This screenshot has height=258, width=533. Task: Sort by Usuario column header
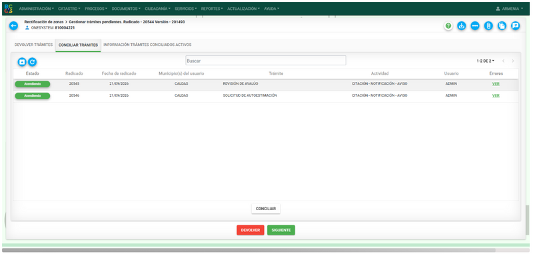(x=452, y=73)
